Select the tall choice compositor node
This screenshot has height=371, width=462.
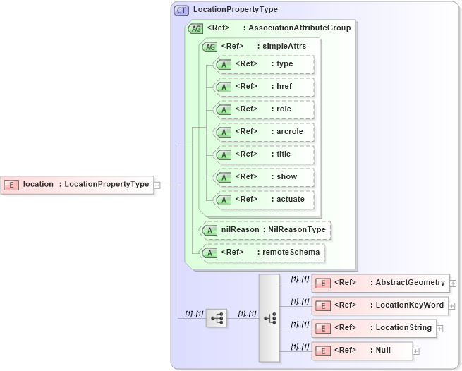(x=269, y=318)
